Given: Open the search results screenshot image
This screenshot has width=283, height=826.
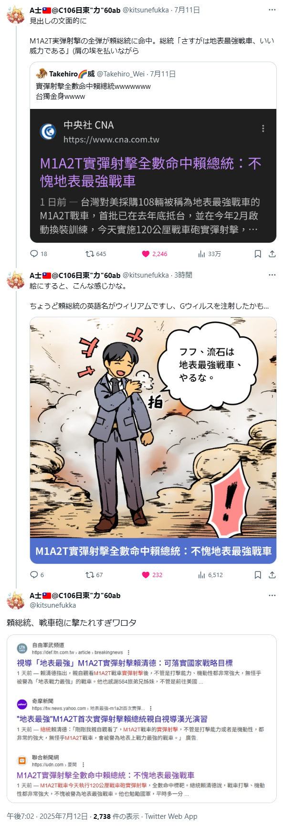Looking at the screenshot, I should tap(142, 719).
